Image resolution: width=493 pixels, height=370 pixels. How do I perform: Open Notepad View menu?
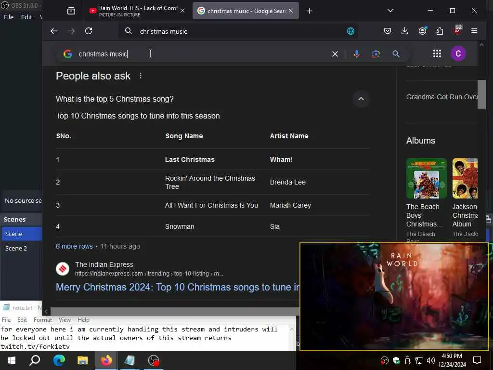click(65, 320)
